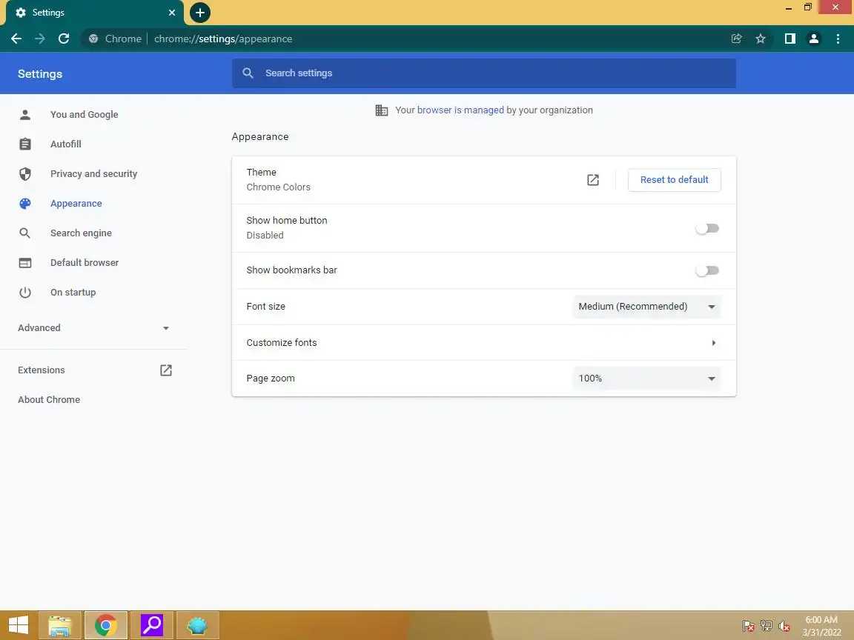
Task: Expand Customize fonts arrow
Action: point(713,343)
